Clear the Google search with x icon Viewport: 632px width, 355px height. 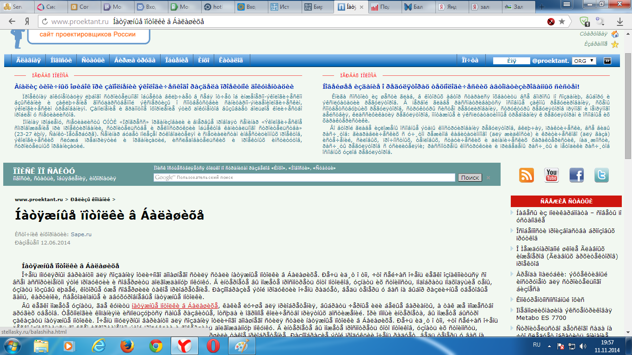(488, 177)
